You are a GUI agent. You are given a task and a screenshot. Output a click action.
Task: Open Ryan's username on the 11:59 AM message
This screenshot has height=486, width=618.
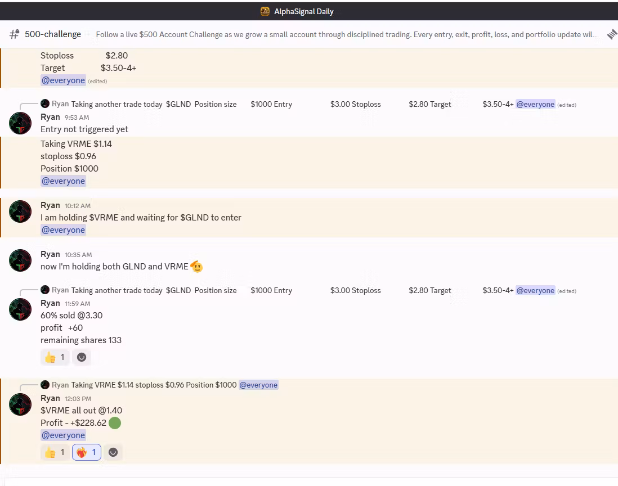51,303
